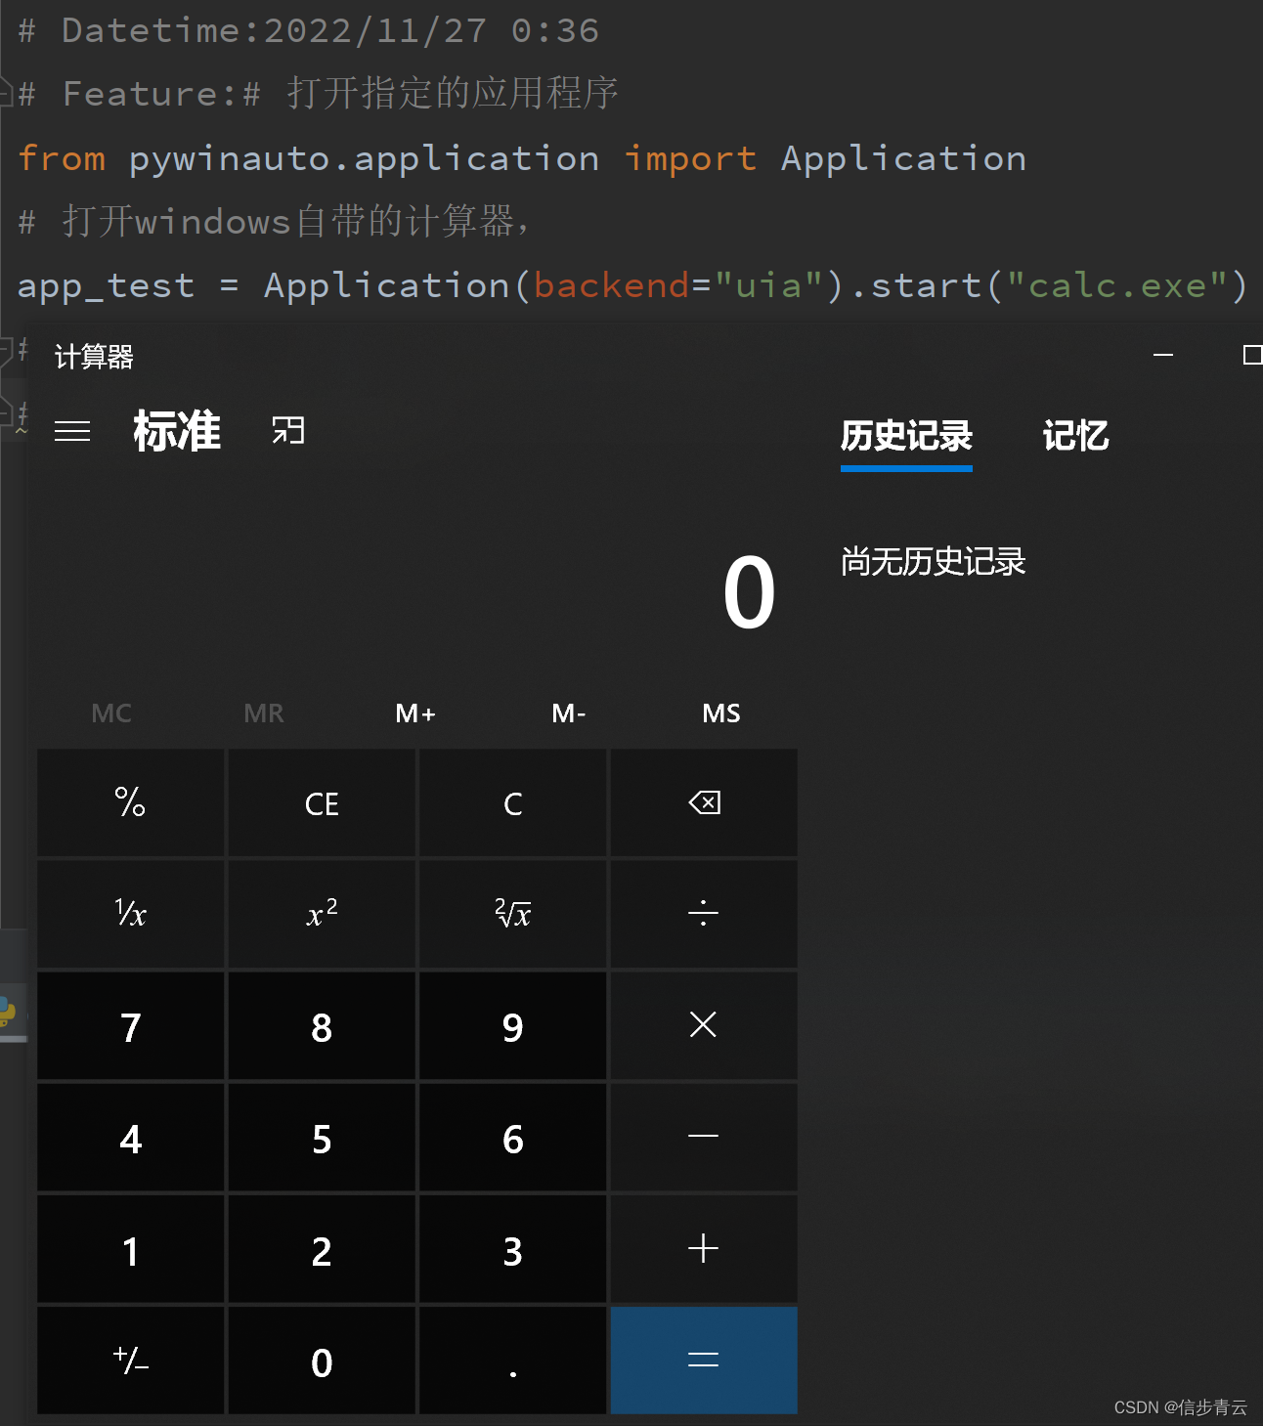The height and width of the screenshot is (1426, 1263).
Task: Toggle the always-on-top calculator icon
Action: 287,430
